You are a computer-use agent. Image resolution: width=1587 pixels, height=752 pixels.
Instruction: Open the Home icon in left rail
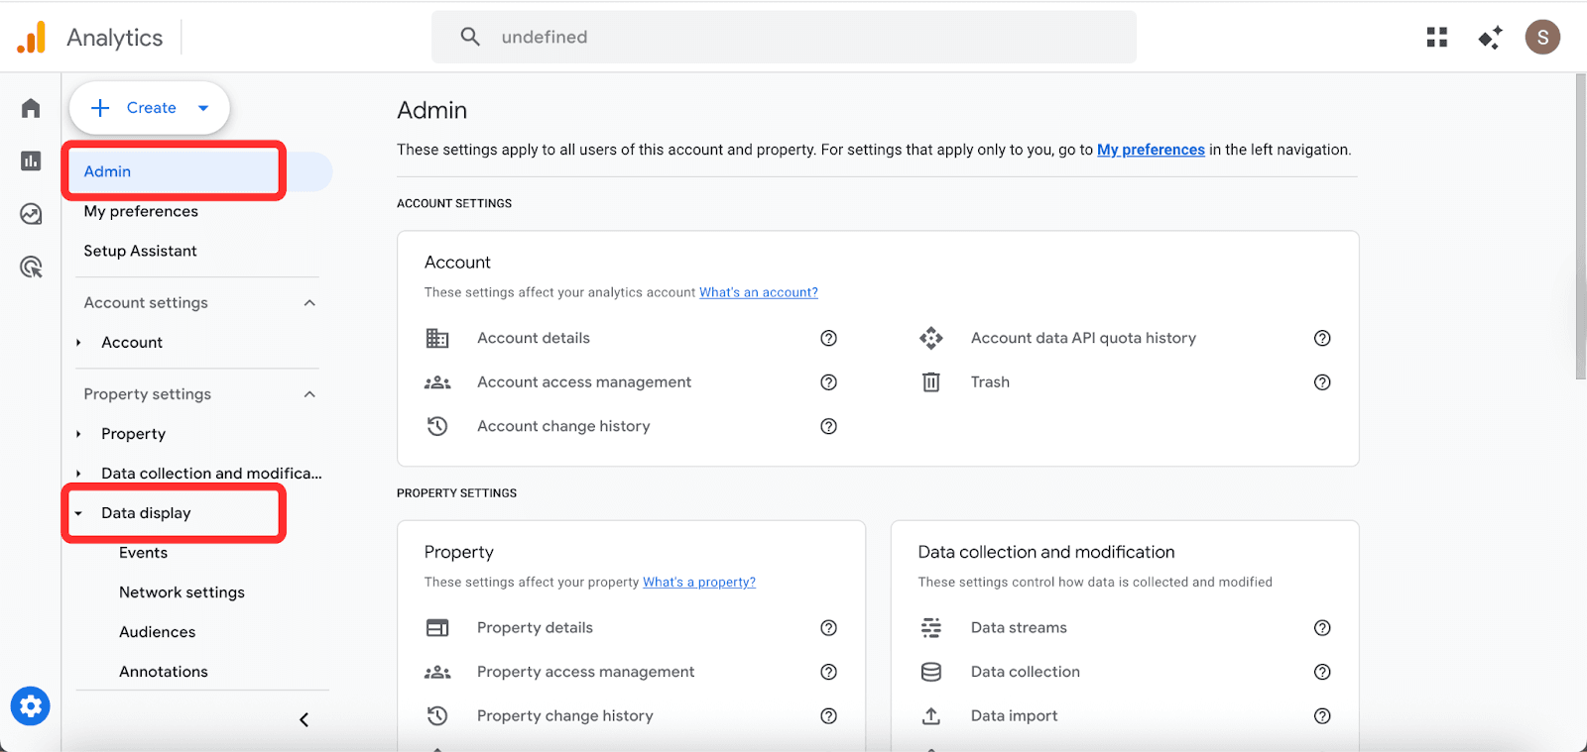pos(31,108)
